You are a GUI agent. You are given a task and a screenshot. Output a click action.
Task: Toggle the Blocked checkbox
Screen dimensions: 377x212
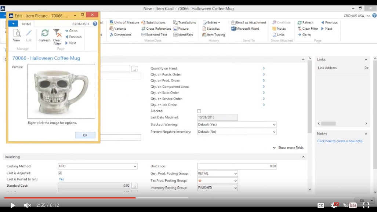click(x=199, y=111)
